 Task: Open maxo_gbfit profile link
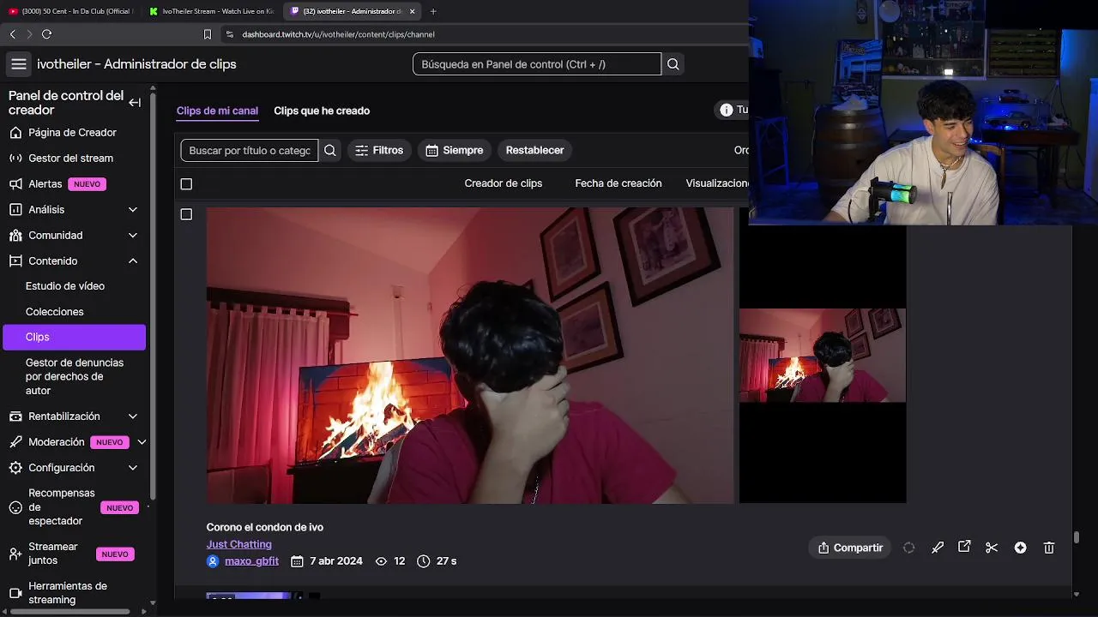(x=251, y=561)
